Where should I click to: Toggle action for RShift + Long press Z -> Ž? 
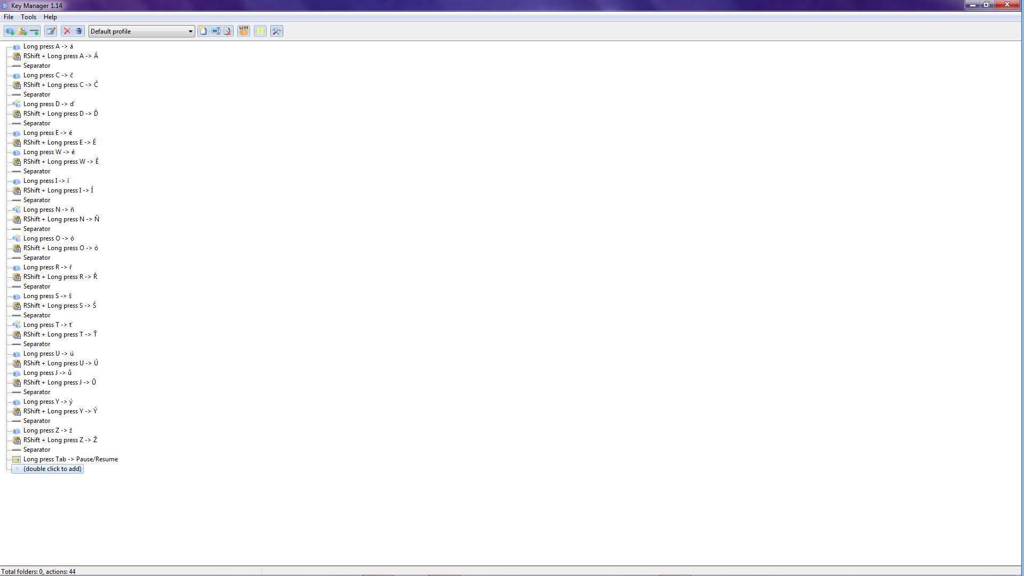(x=16, y=439)
